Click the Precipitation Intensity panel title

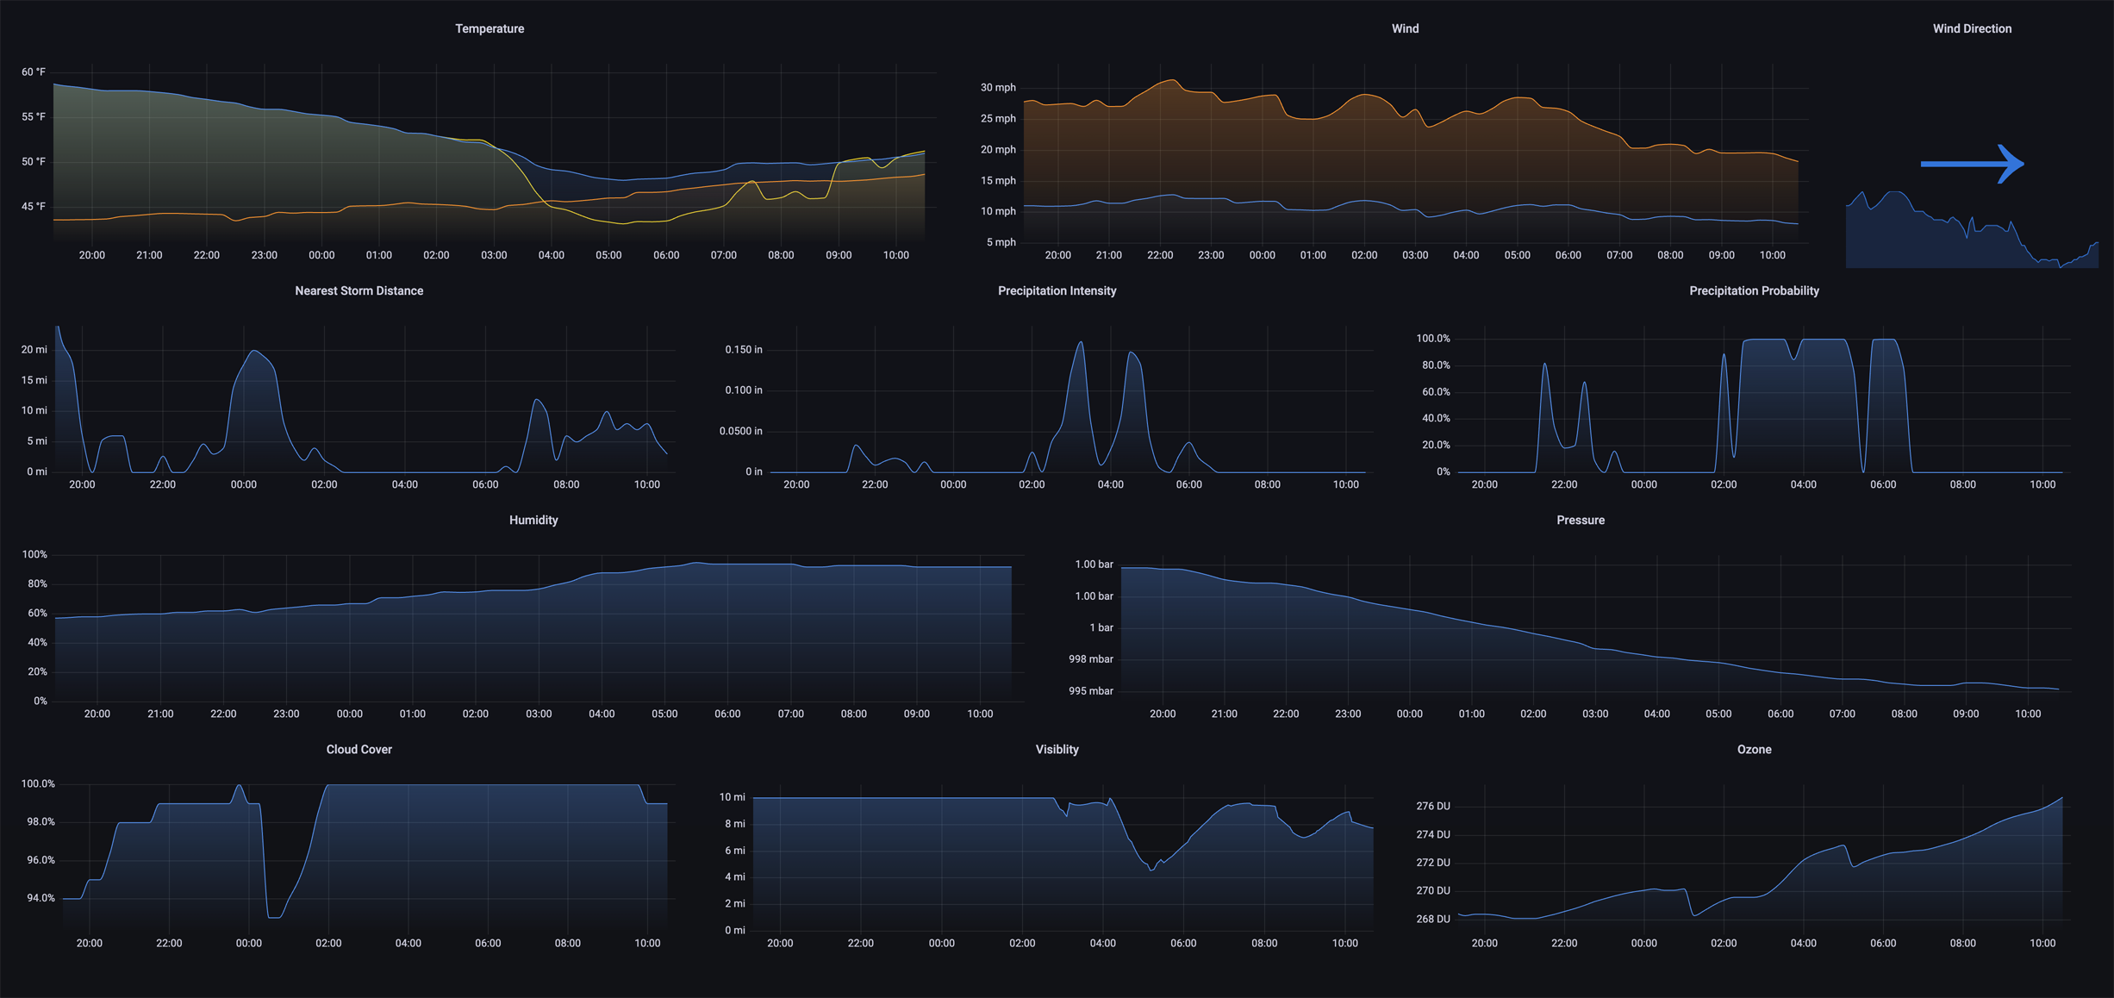coord(1057,290)
